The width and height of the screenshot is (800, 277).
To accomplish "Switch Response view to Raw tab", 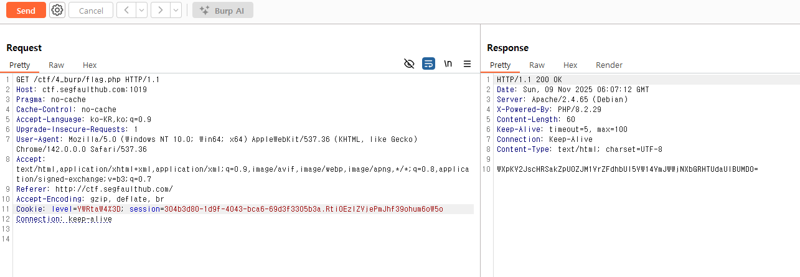I will point(537,65).
